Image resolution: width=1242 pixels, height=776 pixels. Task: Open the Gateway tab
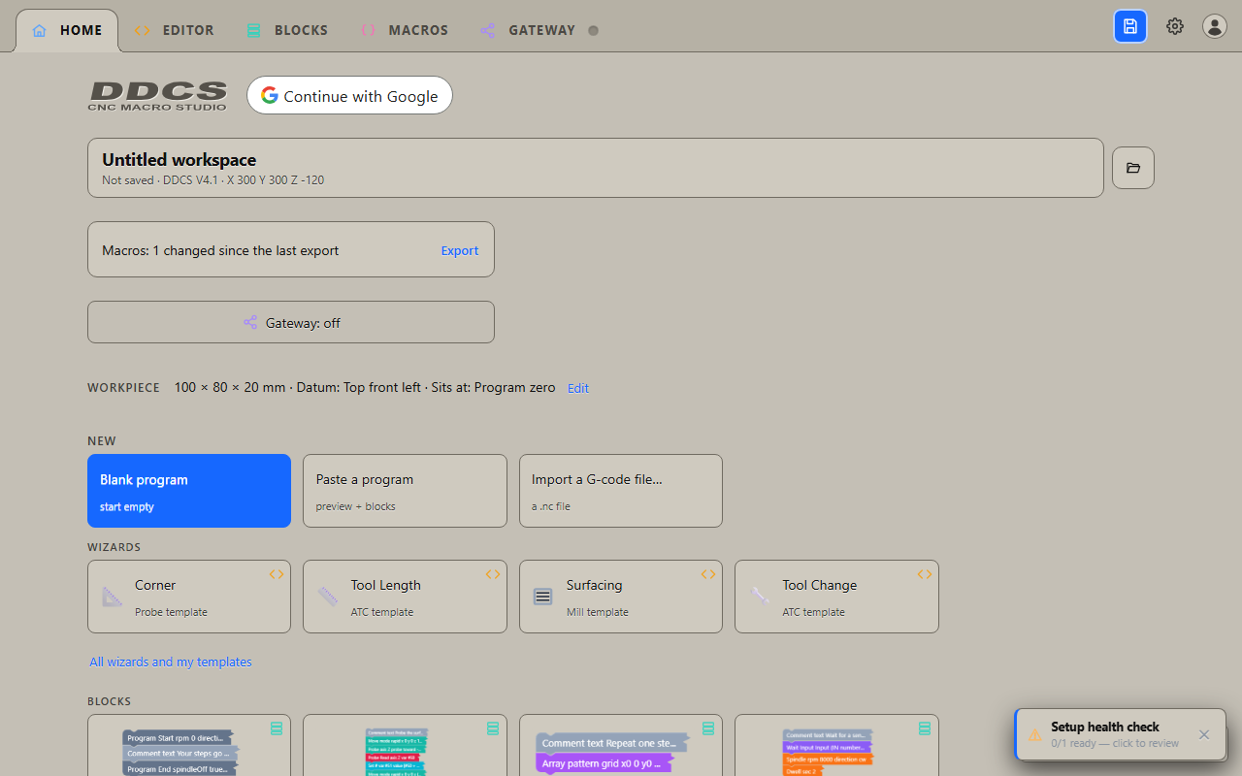coord(539,30)
